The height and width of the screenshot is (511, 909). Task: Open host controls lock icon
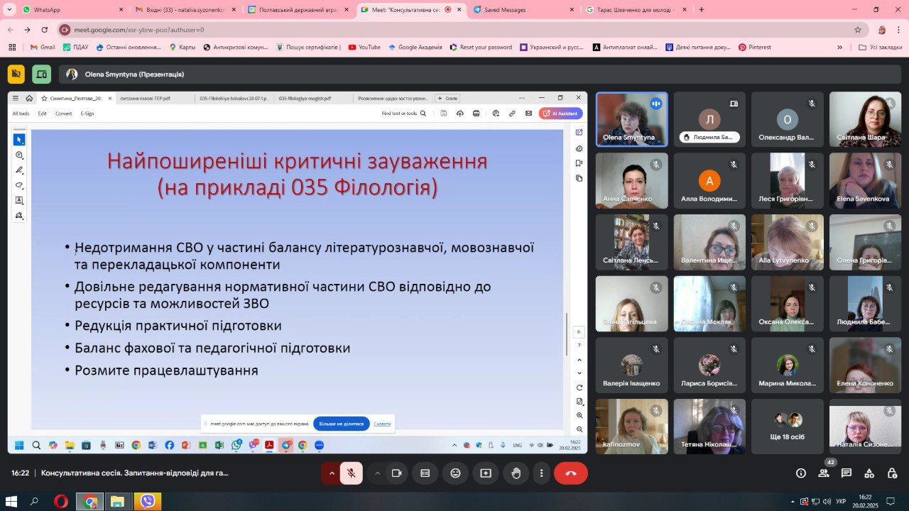892,473
